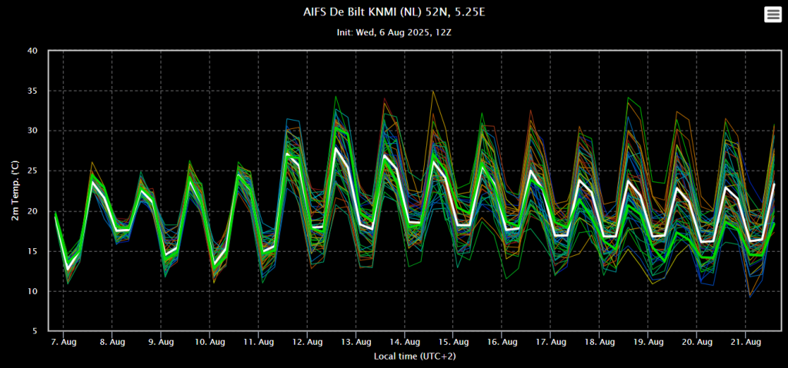Click the 8. Aug x-axis label

coord(112,342)
